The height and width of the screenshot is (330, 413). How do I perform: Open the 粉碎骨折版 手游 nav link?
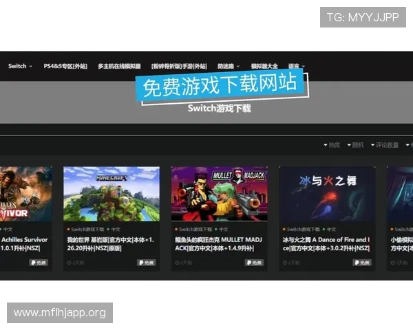(179, 66)
